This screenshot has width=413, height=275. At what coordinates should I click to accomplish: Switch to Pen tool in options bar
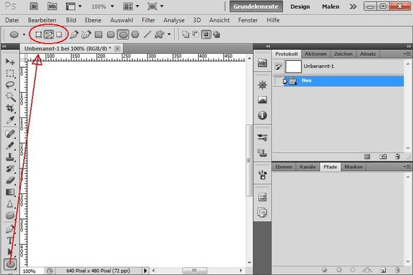(74, 34)
